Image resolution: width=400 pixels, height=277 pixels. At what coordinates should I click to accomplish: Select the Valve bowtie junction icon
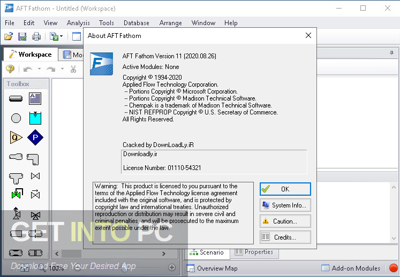coord(35,176)
